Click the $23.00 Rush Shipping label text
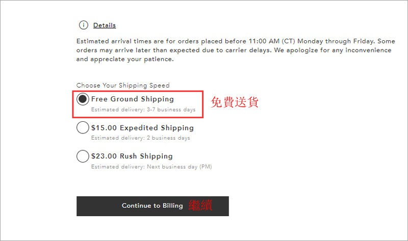The image size is (408, 241). click(132, 156)
